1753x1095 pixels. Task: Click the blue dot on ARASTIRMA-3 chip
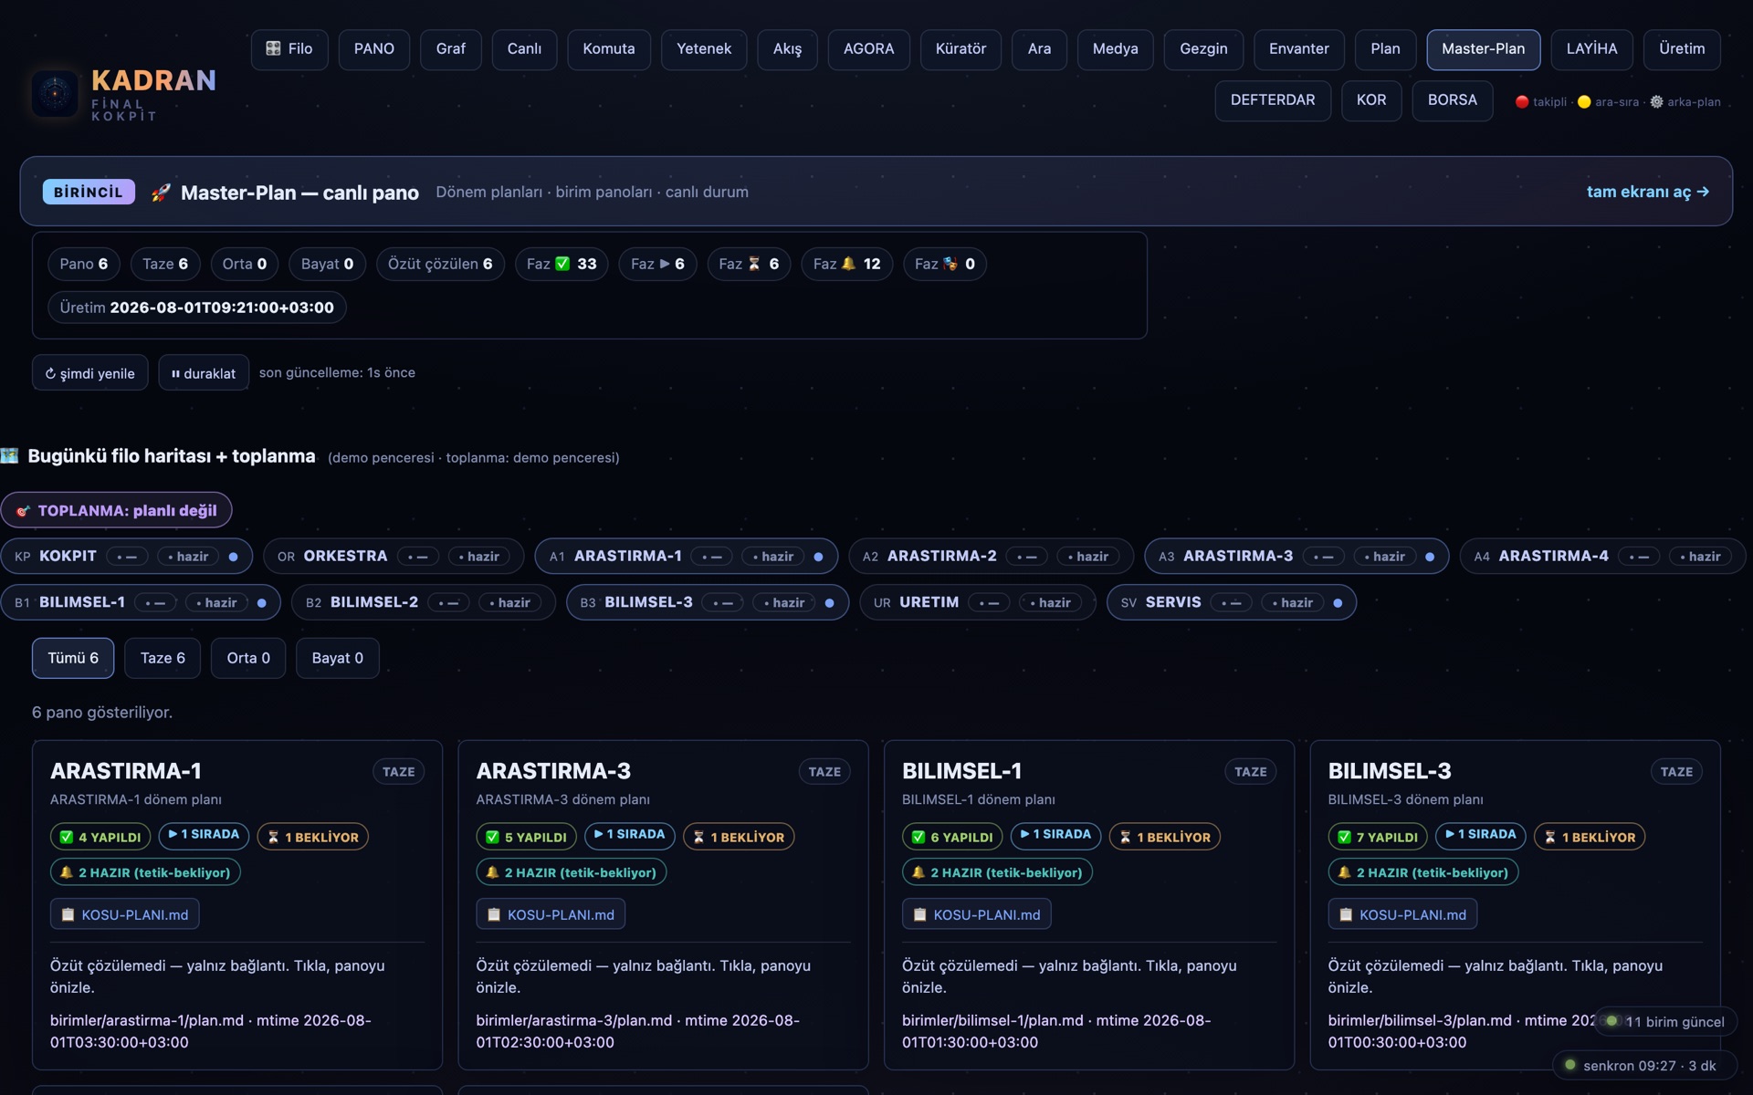coord(1430,557)
